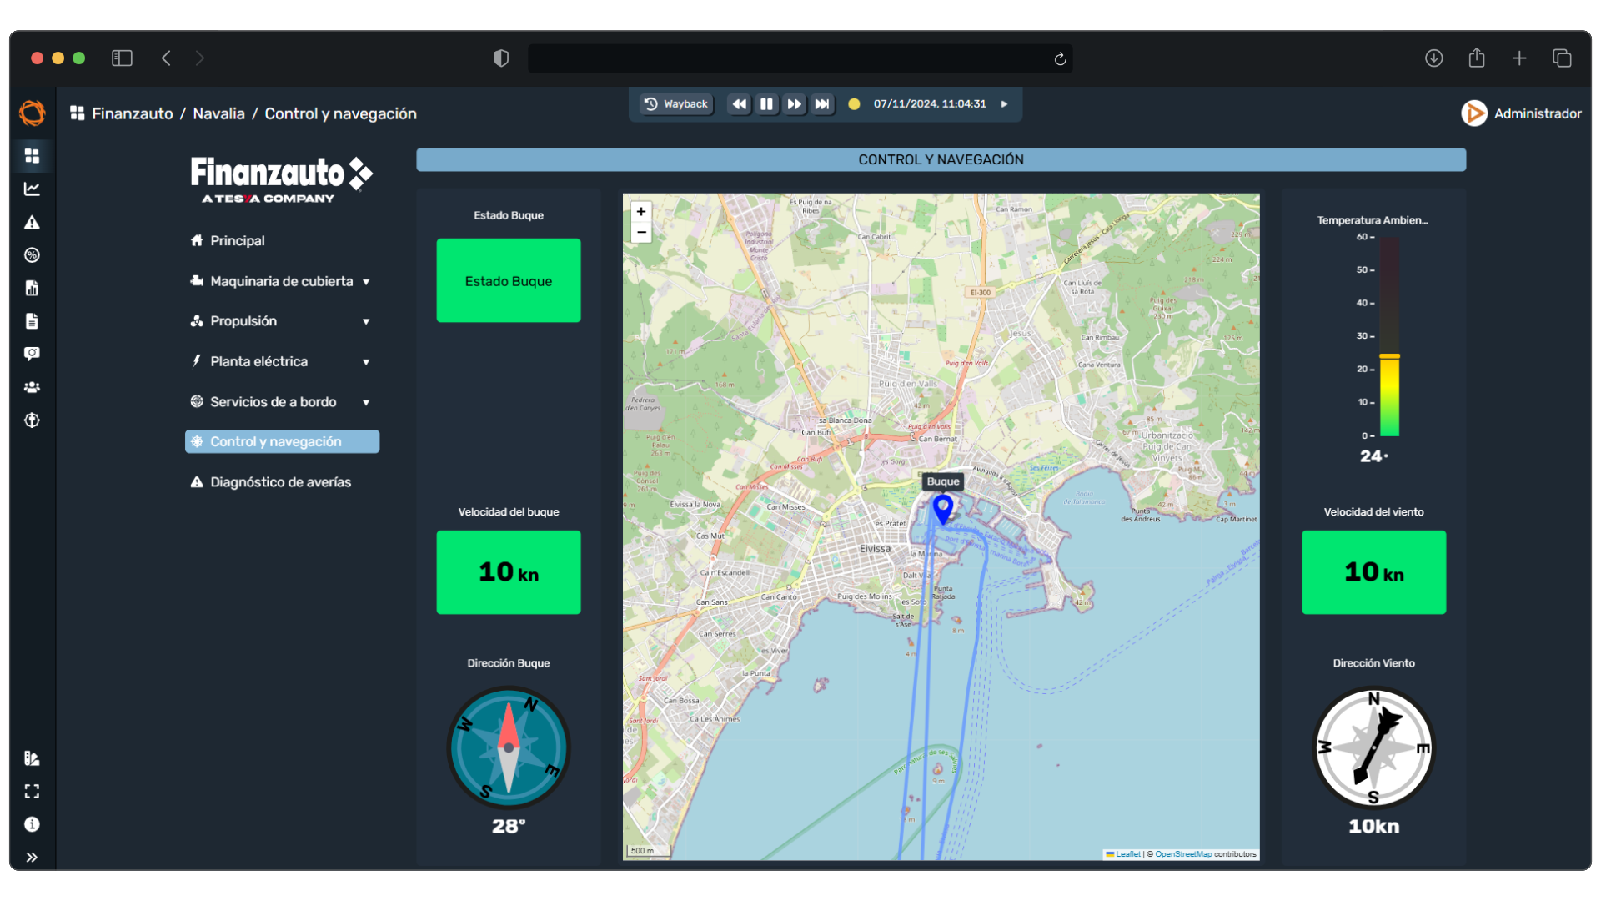This screenshot has width=1601, height=901.
Task: Select Diagnóstico de averías in the menu
Action: (282, 481)
